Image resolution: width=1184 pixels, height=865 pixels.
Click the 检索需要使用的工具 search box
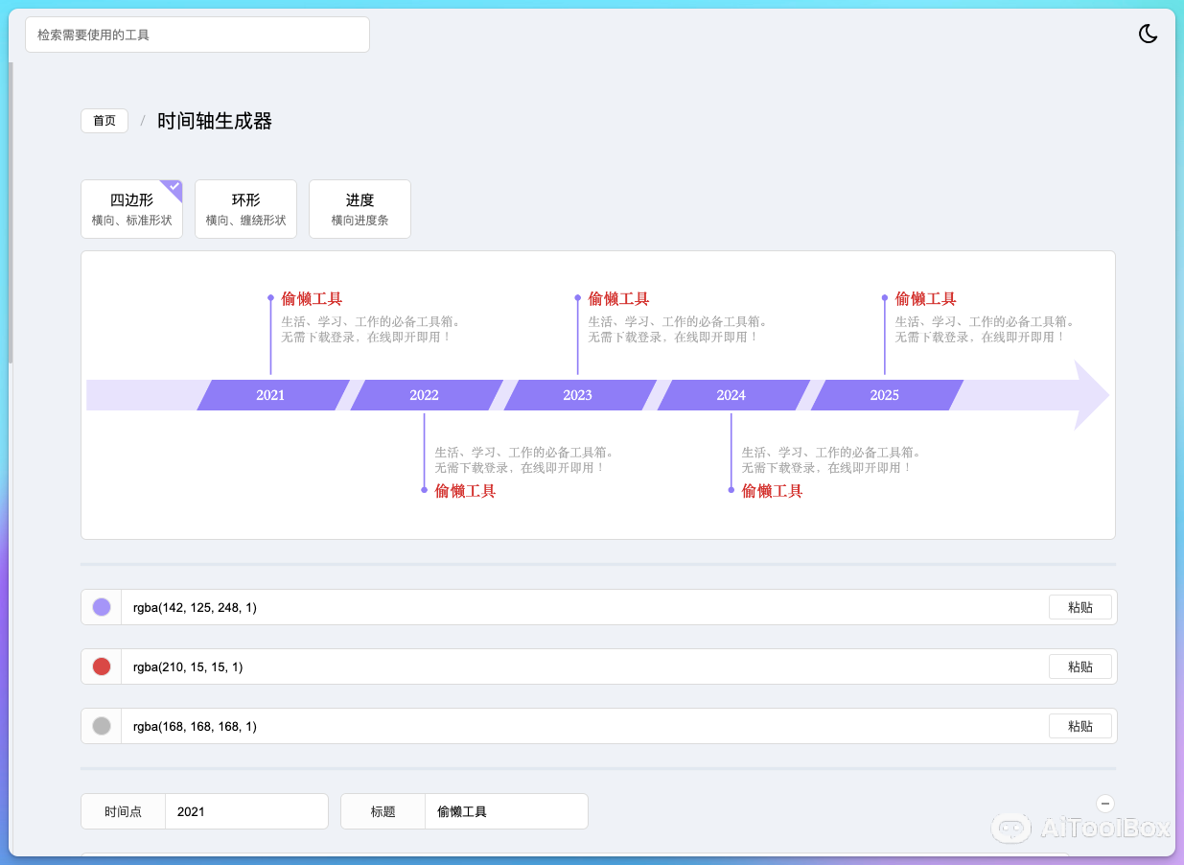pos(197,34)
